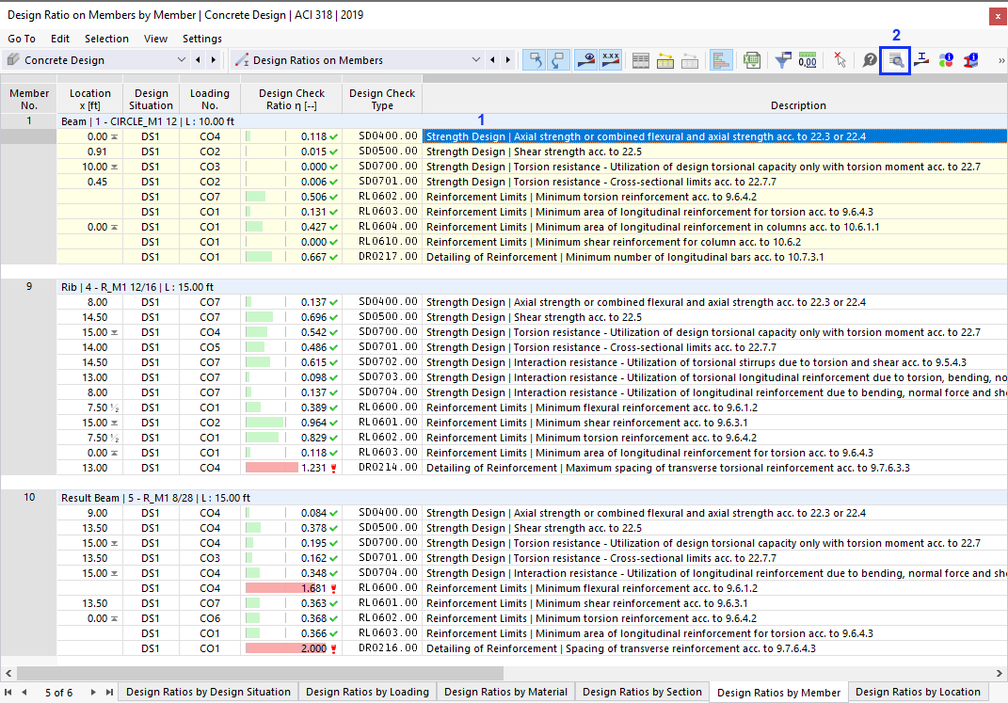
Task: Toggle the x.xx result values display button
Action: point(610,60)
